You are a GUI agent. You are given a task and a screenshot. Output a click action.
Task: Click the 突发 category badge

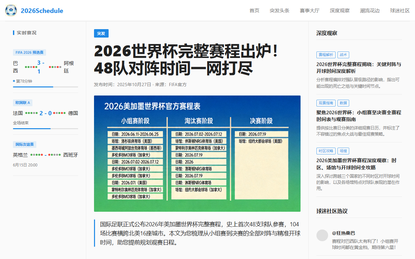[101, 33]
